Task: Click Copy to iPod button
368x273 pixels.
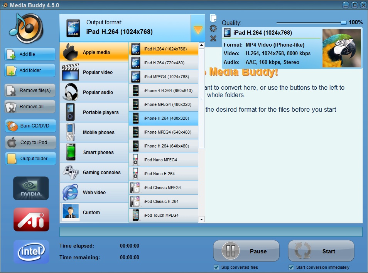Action: [x=30, y=142]
